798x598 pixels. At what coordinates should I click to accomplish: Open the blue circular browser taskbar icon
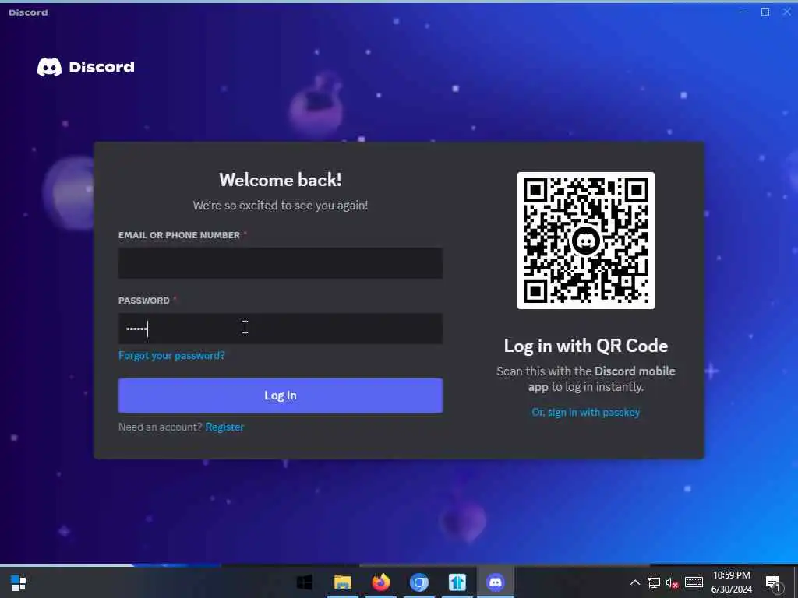point(418,582)
